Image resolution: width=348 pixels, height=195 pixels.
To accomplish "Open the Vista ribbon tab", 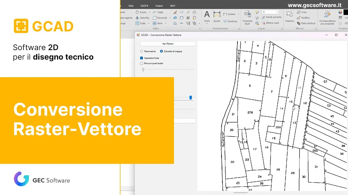I will (131, 6).
